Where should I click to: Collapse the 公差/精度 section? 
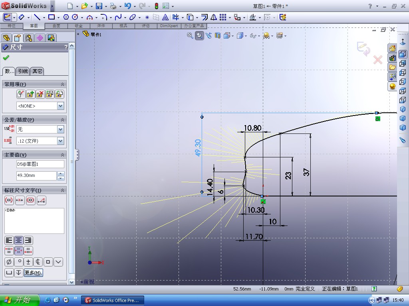coord(62,120)
